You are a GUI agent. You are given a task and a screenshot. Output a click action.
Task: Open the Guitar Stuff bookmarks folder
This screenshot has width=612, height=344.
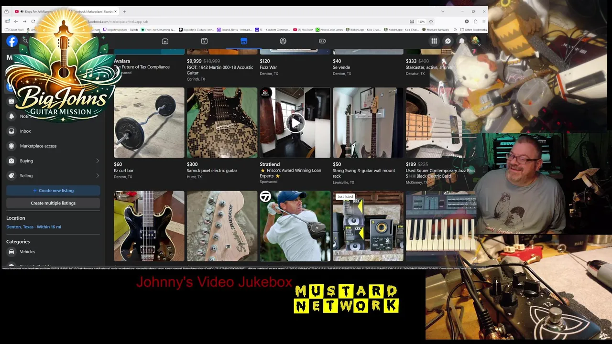[x=14, y=30]
